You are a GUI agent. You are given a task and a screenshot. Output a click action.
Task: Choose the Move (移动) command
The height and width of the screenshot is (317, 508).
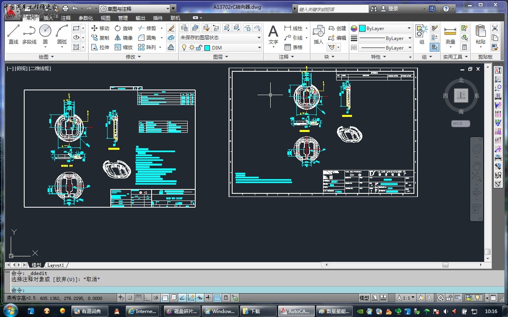(100, 28)
